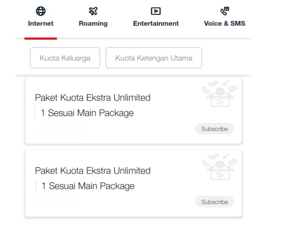Filter by Kuota Keluarga
This screenshot has height=225, width=284.
tap(65, 58)
